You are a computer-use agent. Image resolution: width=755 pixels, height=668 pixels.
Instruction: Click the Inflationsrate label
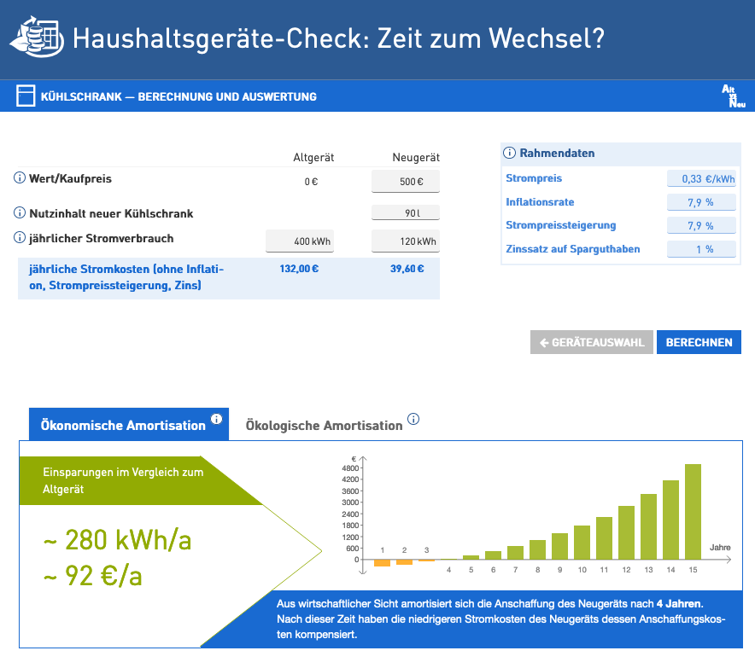(x=540, y=202)
